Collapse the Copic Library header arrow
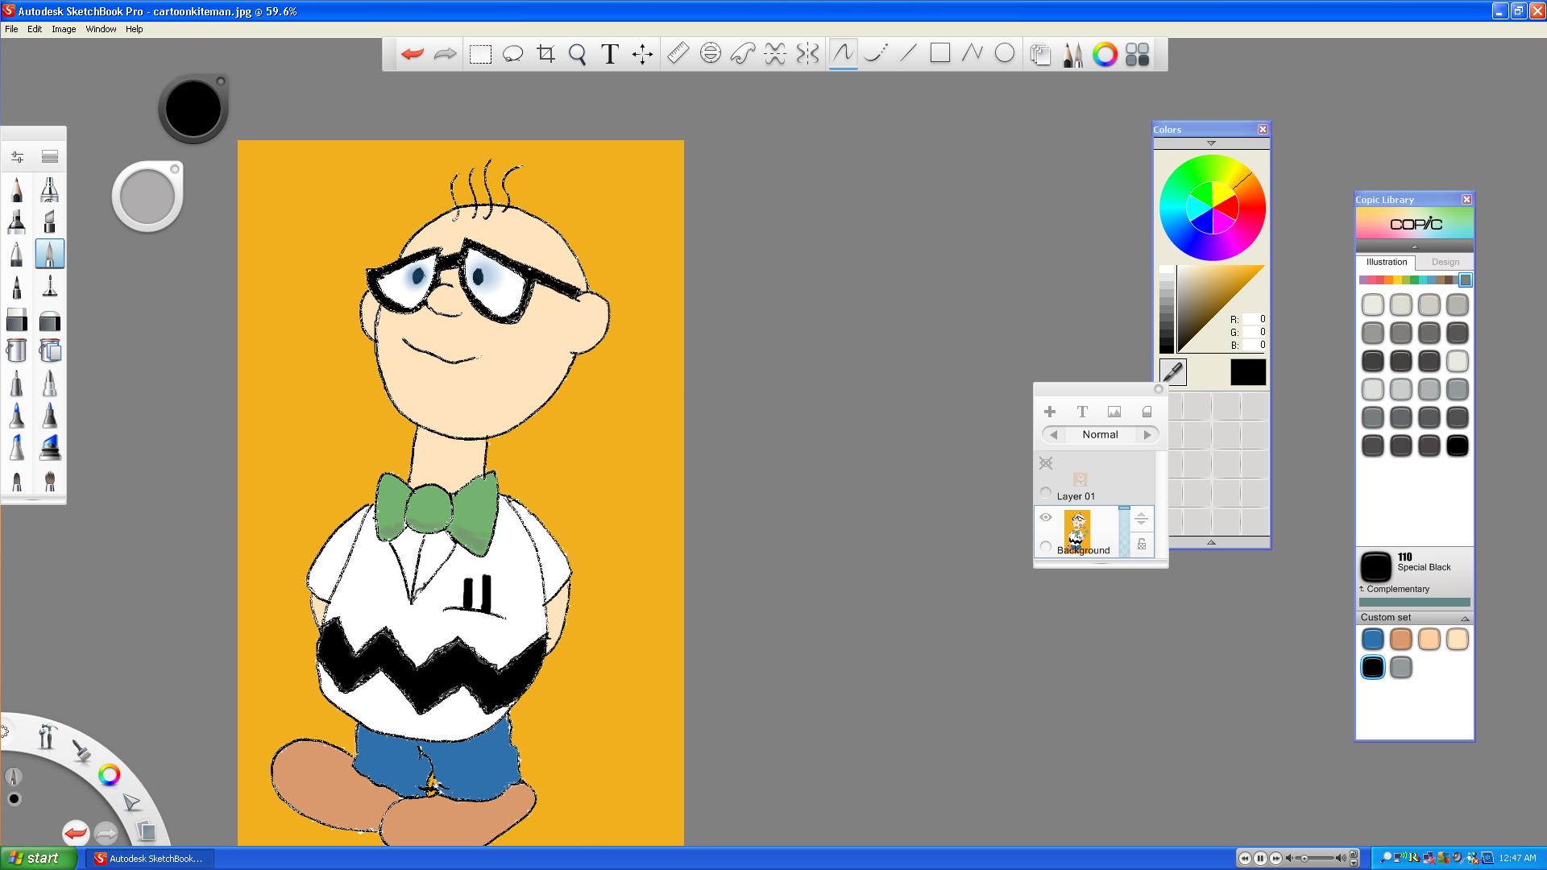 pos(1415,246)
